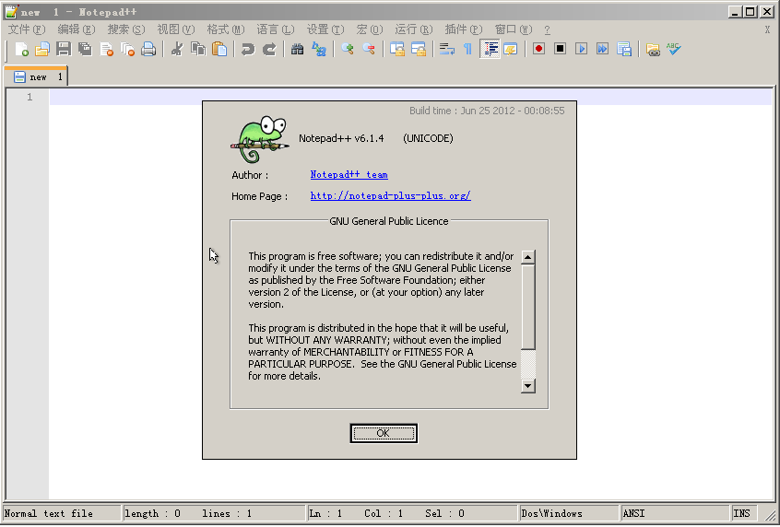
Task: Run macro multiple times icon
Action: (602, 49)
